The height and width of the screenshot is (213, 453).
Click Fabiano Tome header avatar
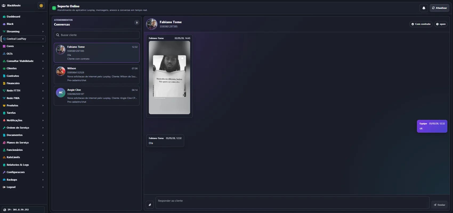(152, 24)
